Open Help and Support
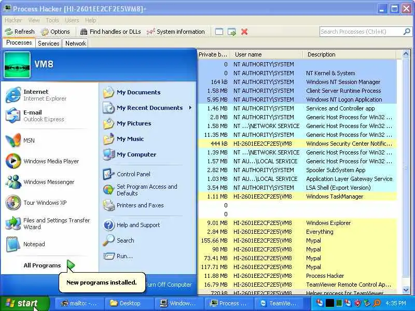Screen dimensions: 415x311 [x=148, y=225]
